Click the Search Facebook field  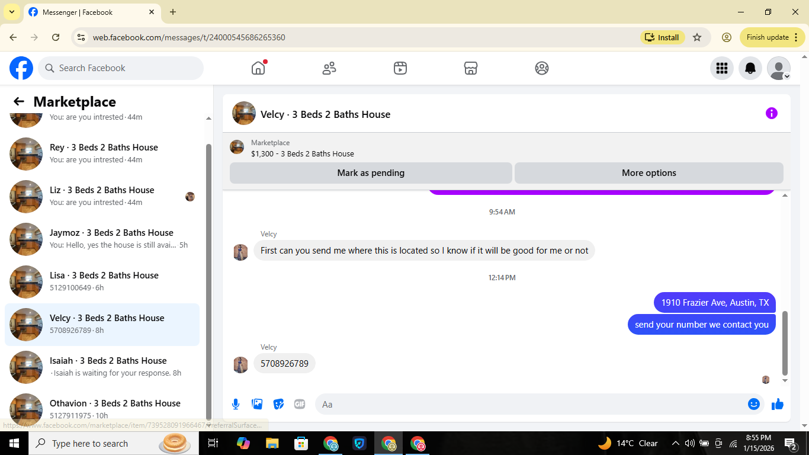(121, 68)
